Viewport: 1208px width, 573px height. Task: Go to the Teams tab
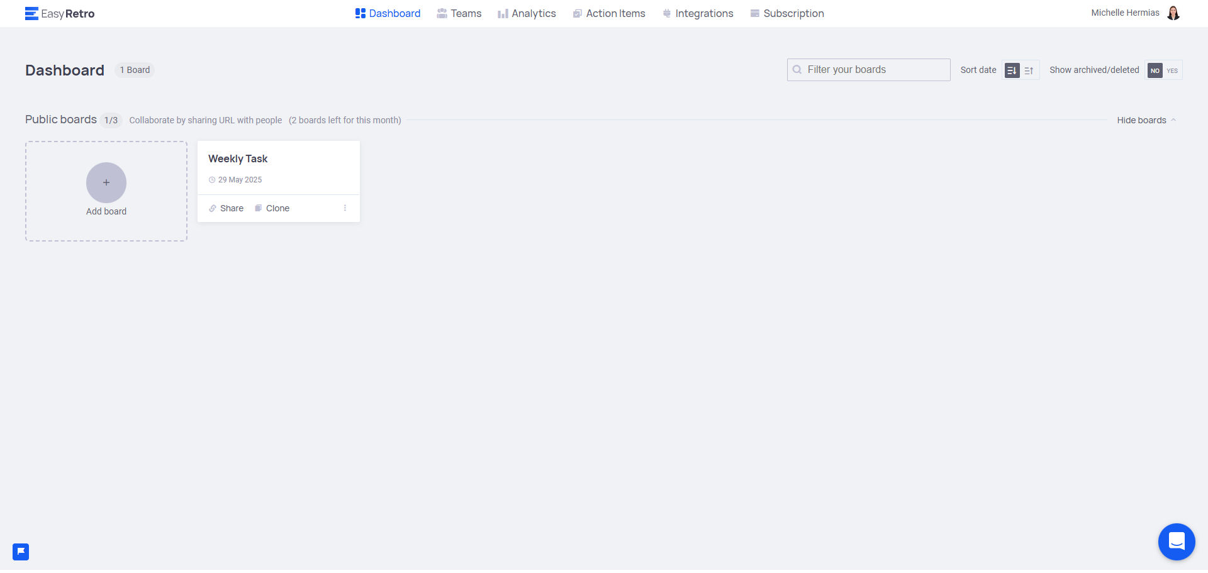tap(459, 13)
